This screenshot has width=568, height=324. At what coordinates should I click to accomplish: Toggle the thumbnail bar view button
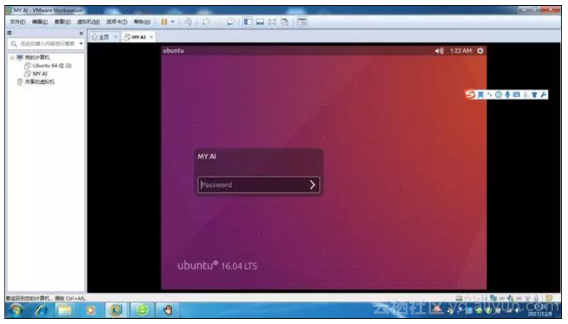tap(260, 22)
